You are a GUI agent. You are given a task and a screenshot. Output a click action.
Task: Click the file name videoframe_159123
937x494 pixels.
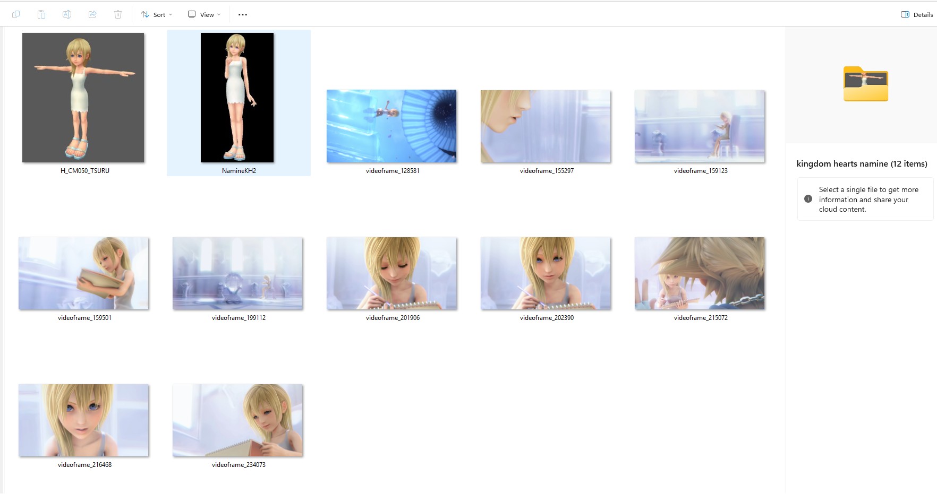click(701, 171)
